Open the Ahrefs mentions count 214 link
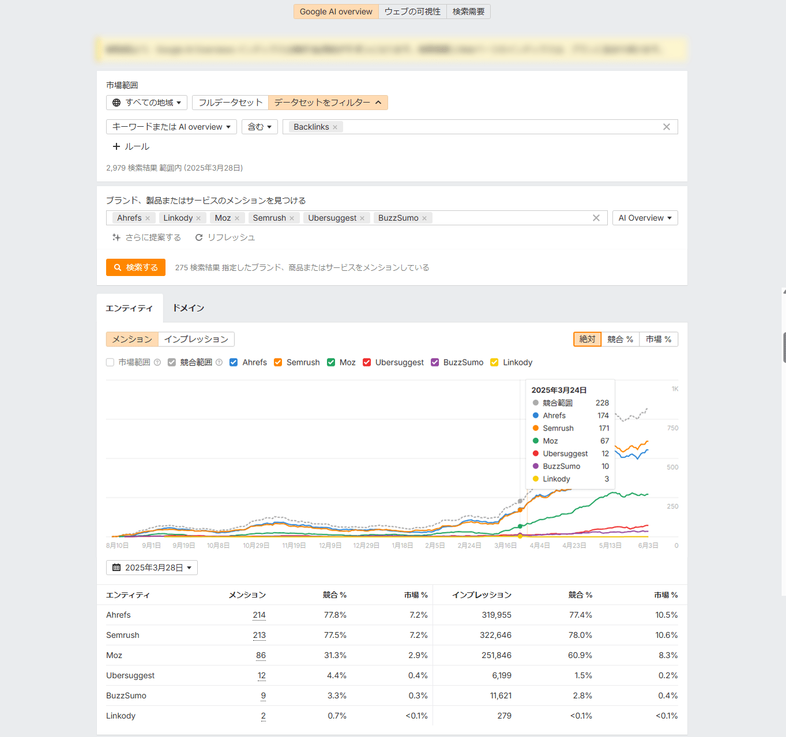The width and height of the screenshot is (786, 737). click(x=259, y=615)
